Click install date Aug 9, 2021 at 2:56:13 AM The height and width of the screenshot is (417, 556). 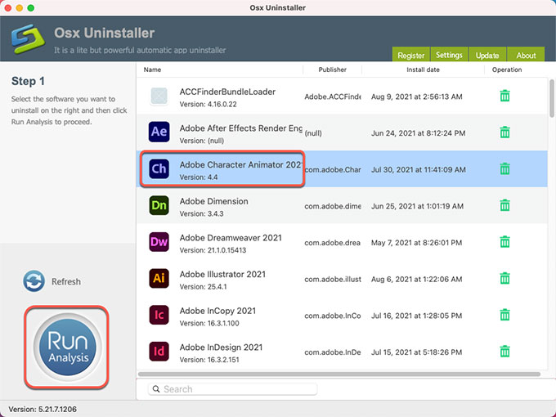(x=417, y=96)
